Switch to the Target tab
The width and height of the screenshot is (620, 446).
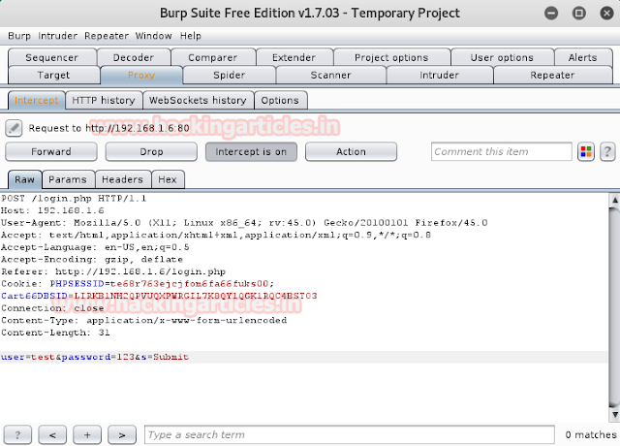(53, 76)
